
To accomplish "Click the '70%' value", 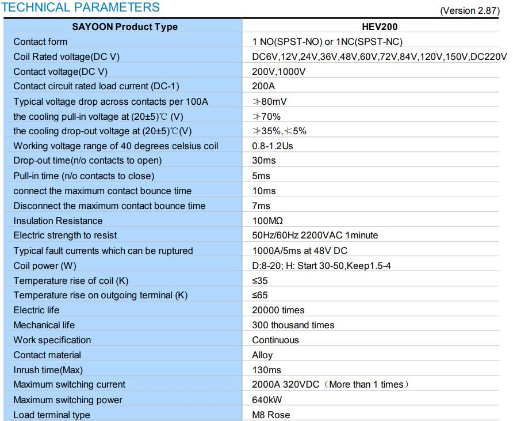I will tap(266, 117).
